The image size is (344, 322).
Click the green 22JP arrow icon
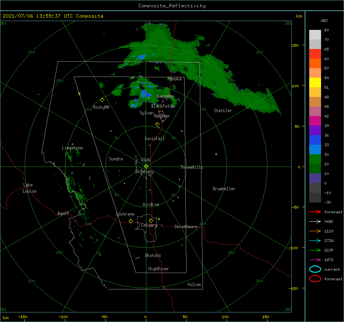coord(315,250)
